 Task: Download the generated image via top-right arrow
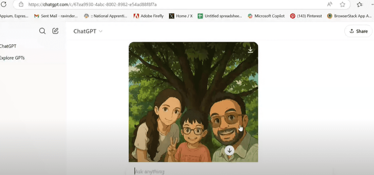250,50
